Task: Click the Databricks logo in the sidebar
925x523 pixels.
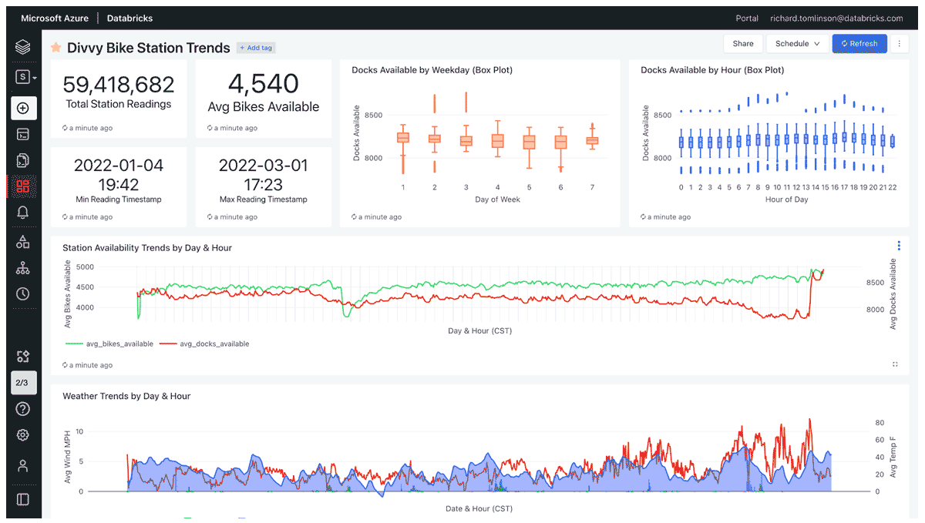Action: tap(23, 48)
